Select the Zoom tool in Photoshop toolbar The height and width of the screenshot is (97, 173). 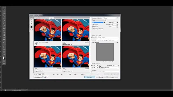pyautogui.click(x=4, y=54)
